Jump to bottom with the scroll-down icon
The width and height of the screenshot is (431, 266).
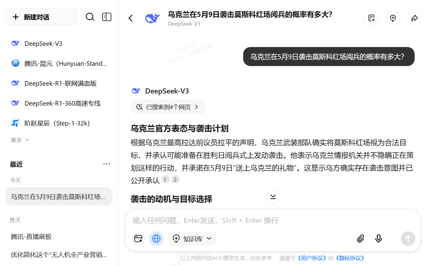pyautogui.click(x=273, y=197)
